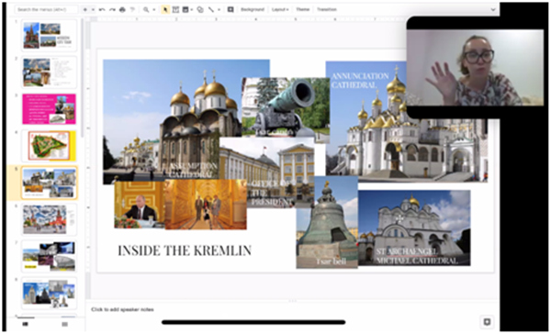551x334 pixels.
Task: Expand the new slide layout dropdown arrow
Action: coord(93,10)
